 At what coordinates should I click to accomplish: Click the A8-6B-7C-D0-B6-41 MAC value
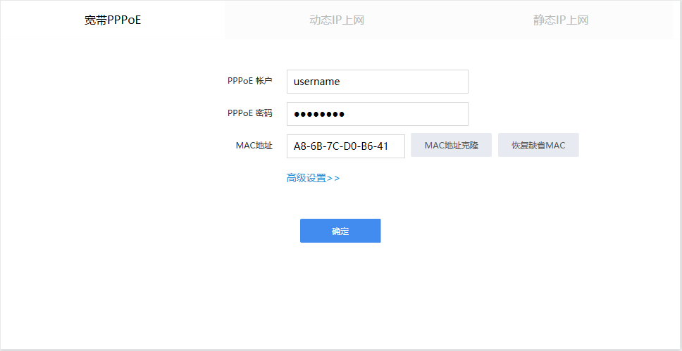(x=341, y=146)
